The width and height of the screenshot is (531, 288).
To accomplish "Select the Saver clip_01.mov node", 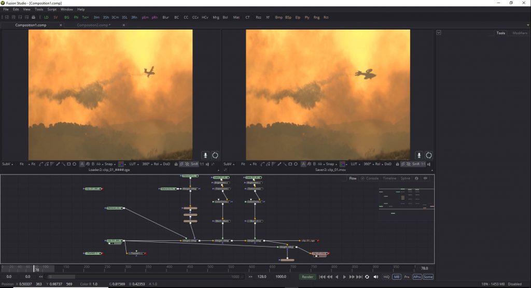I will tap(320, 253).
